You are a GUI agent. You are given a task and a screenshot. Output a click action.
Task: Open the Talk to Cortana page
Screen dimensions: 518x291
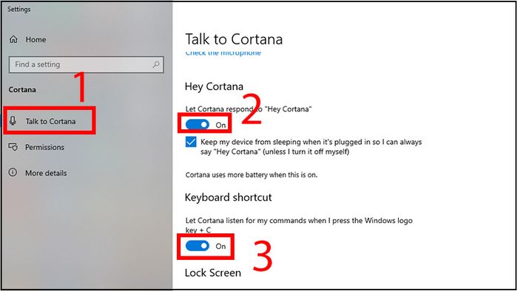tap(50, 121)
